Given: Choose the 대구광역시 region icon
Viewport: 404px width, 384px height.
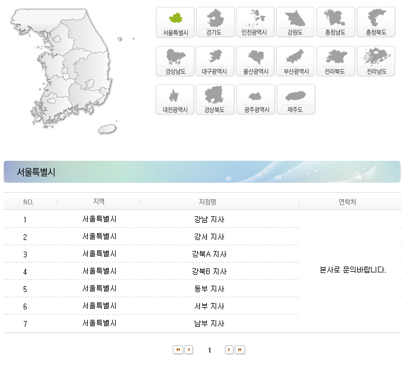Looking at the screenshot, I should (215, 61).
